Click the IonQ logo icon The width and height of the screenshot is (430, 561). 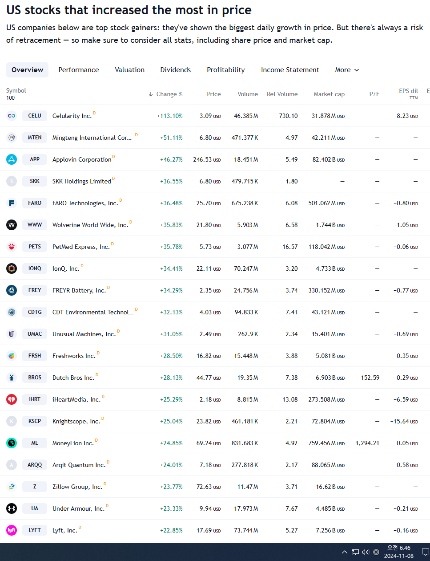[12, 268]
